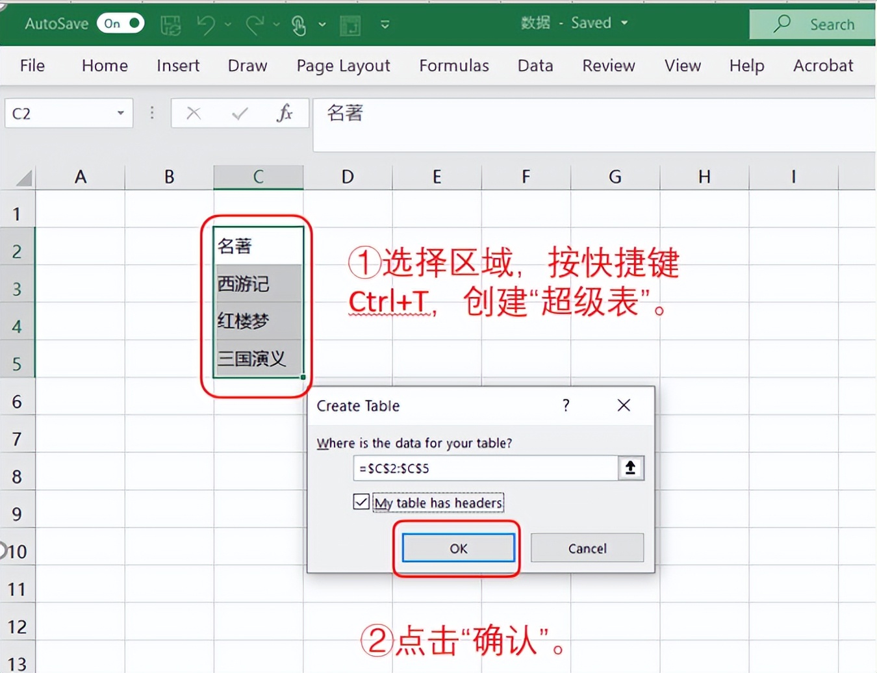Expand the Name Box dropdown arrow
The image size is (877, 673).
point(121,113)
